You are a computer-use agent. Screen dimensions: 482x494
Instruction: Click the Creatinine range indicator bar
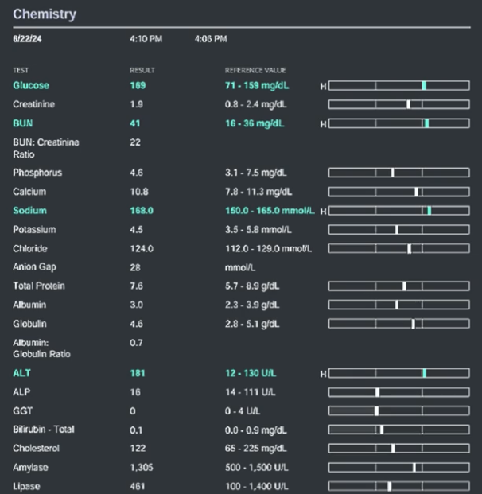398,104
